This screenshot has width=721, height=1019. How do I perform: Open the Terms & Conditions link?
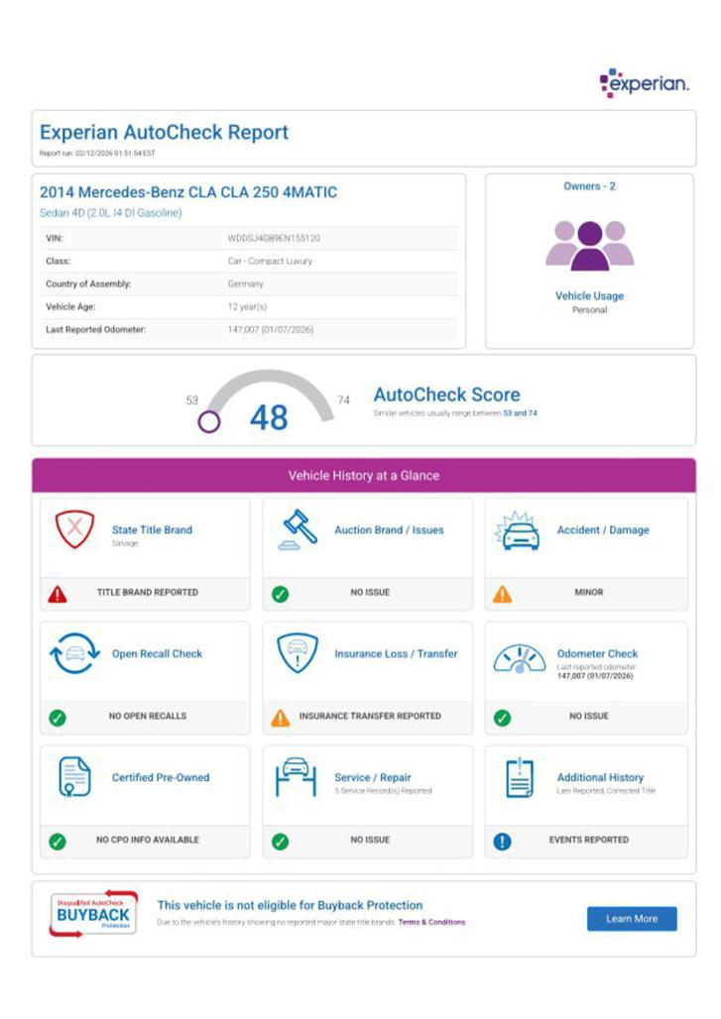tap(430, 922)
